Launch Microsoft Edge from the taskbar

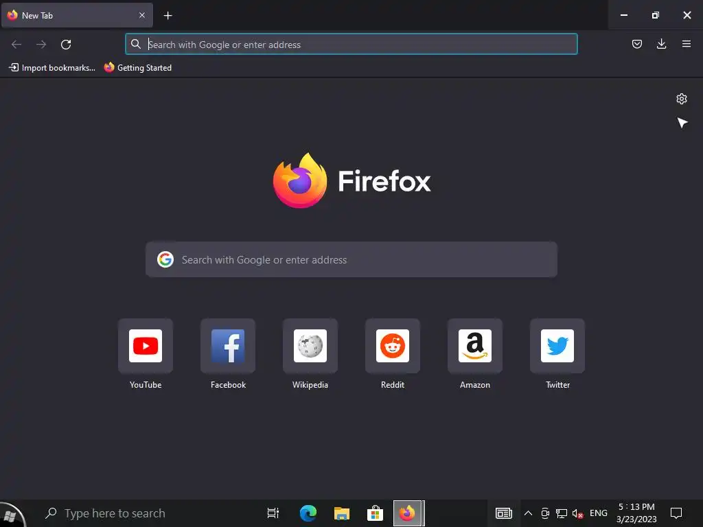click(x=308, y=513)
